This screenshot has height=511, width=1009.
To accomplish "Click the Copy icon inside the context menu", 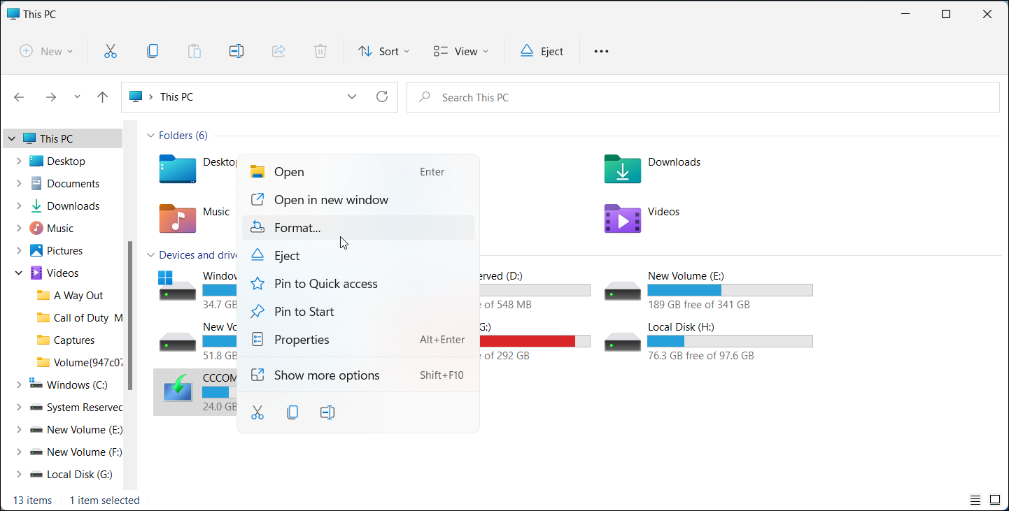I will pos(292,412).
